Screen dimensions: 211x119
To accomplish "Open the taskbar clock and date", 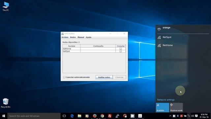I will (204, 116).
